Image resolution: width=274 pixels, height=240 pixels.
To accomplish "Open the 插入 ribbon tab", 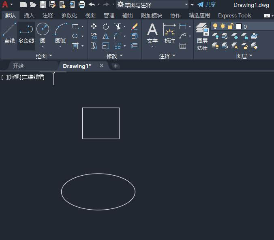I will (x=29, y=15).
